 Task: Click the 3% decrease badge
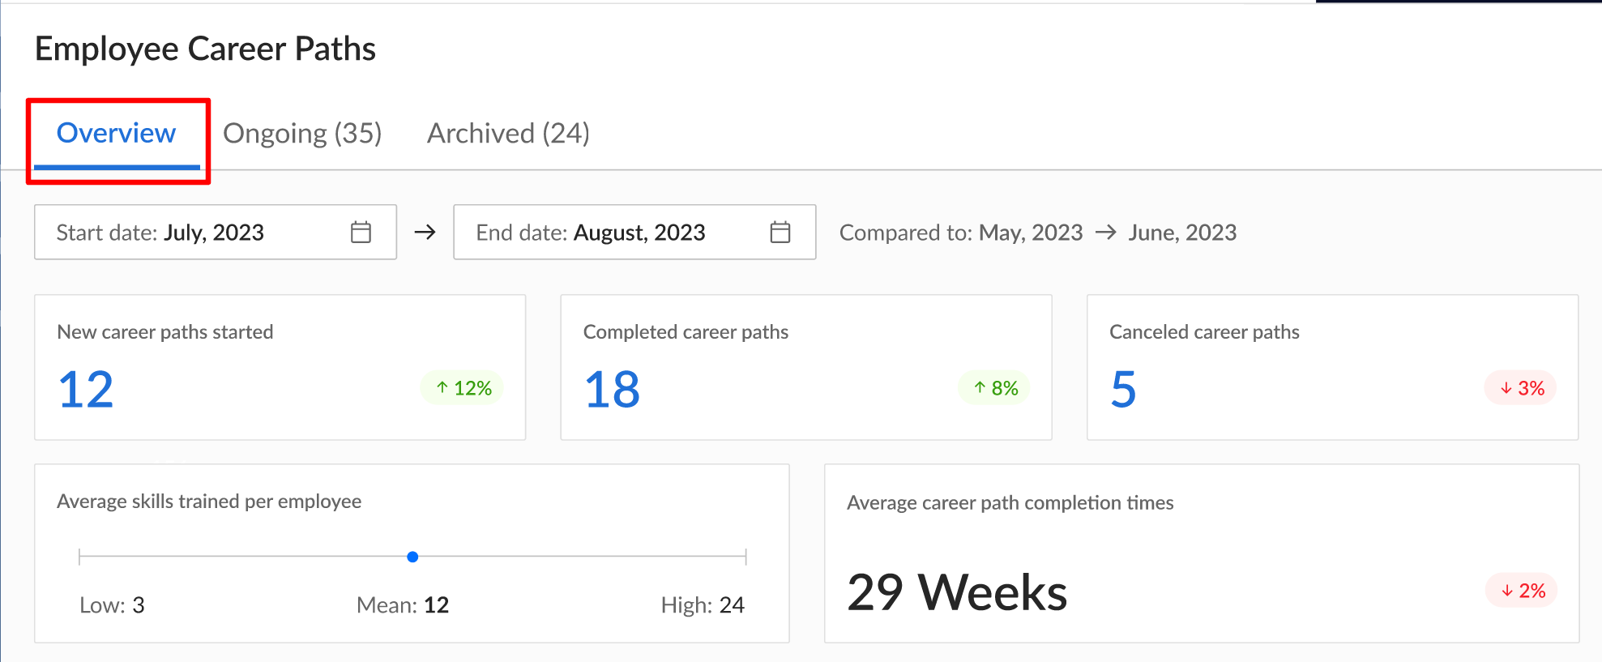[1520, 388]
